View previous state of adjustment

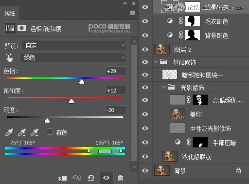point(77,178)
